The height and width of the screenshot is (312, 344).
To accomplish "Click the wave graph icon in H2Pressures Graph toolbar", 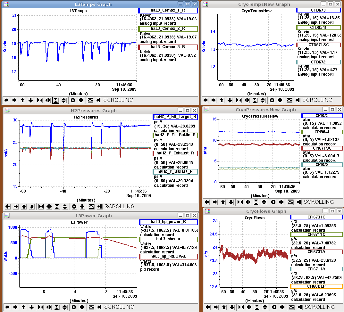I will (x=92, y=207).
